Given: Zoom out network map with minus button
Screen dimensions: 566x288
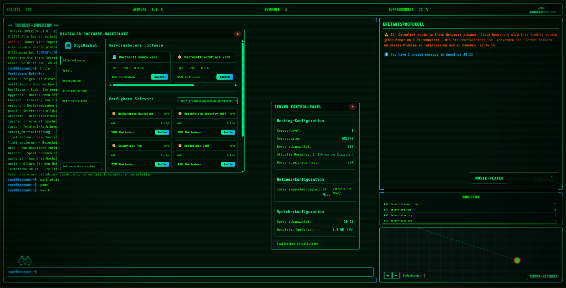Looking at the screenshot, I should pyautogui.click(x=396, y=276).
